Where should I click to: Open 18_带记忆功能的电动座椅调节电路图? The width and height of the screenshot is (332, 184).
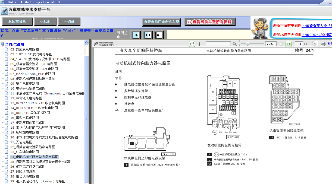click(x=37, y=127)
